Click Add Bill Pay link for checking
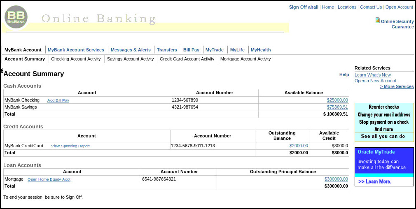Image resolution: width=416 pixels, height=209 pixels. (58, 100)
